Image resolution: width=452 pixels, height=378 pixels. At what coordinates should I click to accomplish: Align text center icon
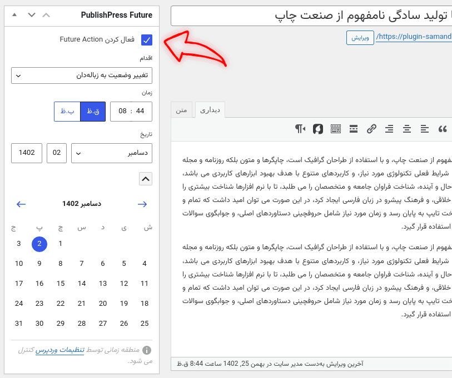[x=407, y=129]
